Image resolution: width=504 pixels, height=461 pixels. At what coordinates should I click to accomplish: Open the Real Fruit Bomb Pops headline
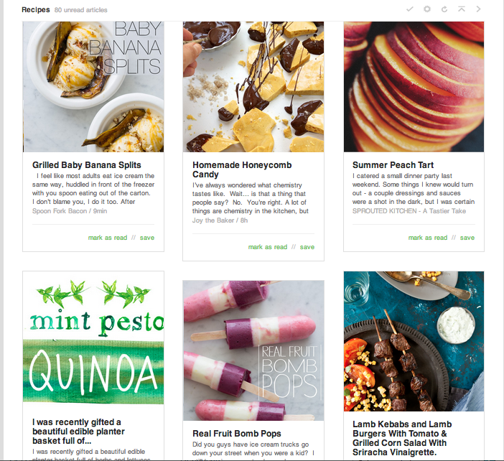click(237, 434)
